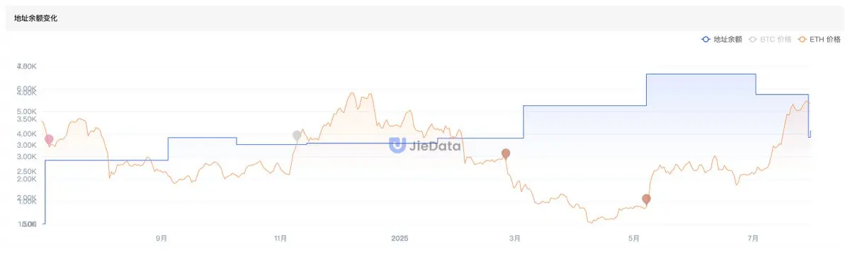This screenshot has width=850, height=255.
Task: Select the pink pin marker at chart start
Action: (x=48, y=140)
